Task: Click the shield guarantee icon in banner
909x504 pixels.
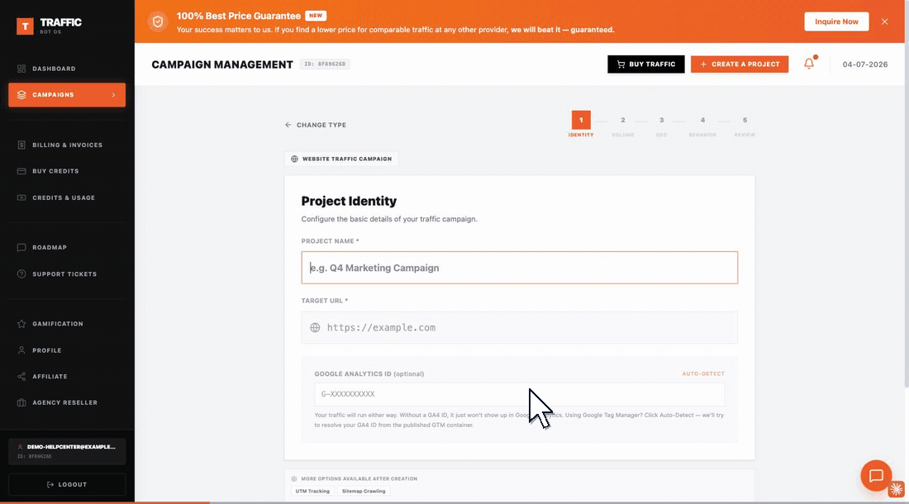Action: 158,22
